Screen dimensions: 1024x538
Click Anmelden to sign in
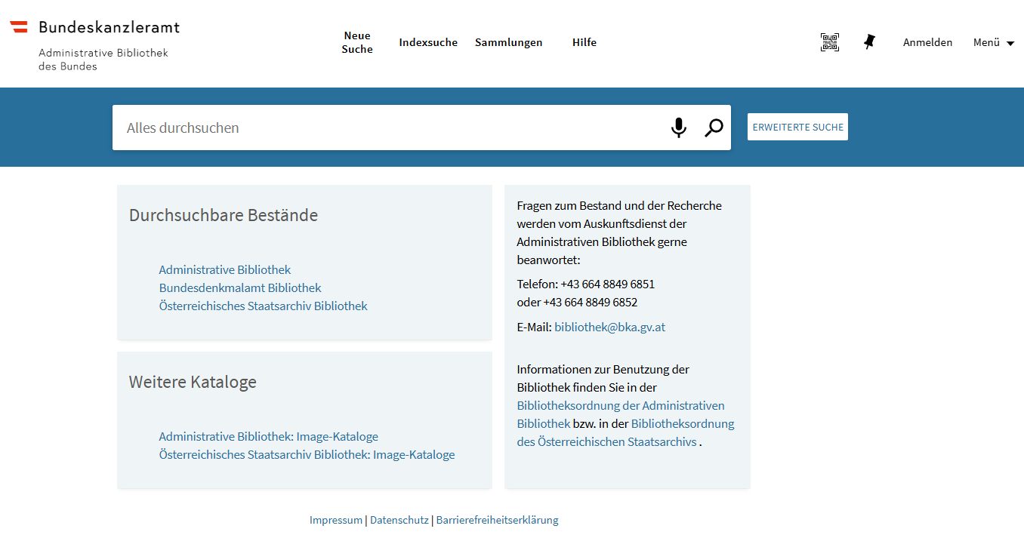tap(927, 43)
